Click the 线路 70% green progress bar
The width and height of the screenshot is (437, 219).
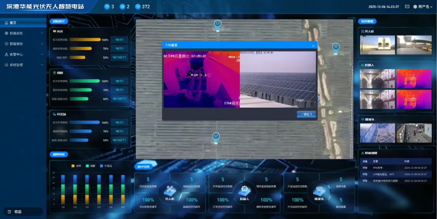81,90
